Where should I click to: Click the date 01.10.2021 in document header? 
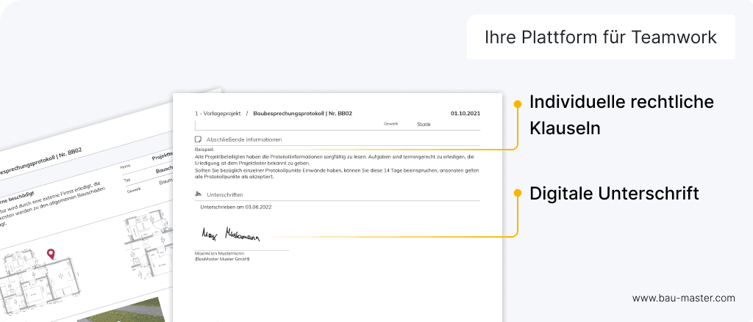(465, 114)
